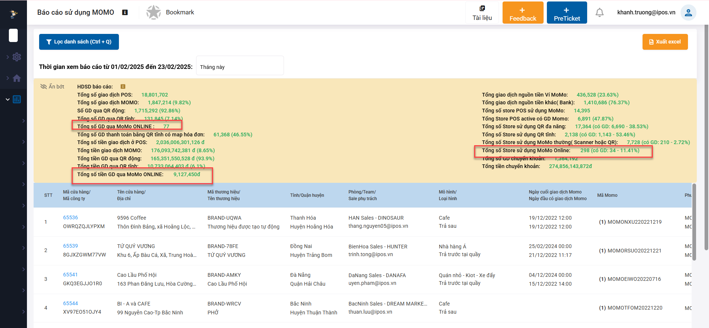
Task: Click the Bookmark star icon
Action: [x=154, y=13]
